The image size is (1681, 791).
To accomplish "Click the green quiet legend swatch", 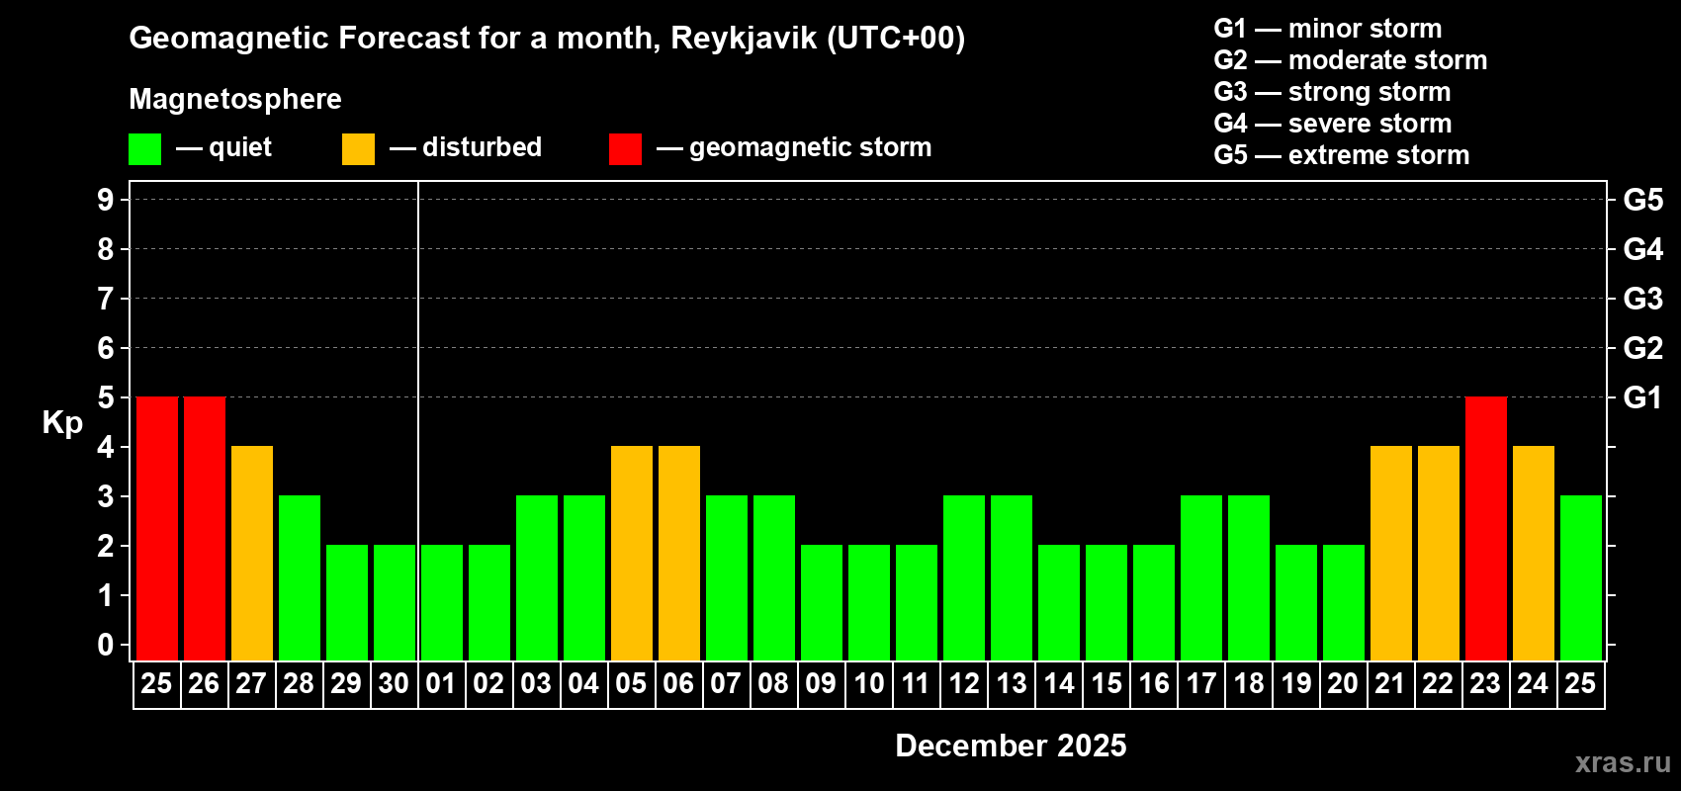I will pyautogui.click(x=144, y=149).
